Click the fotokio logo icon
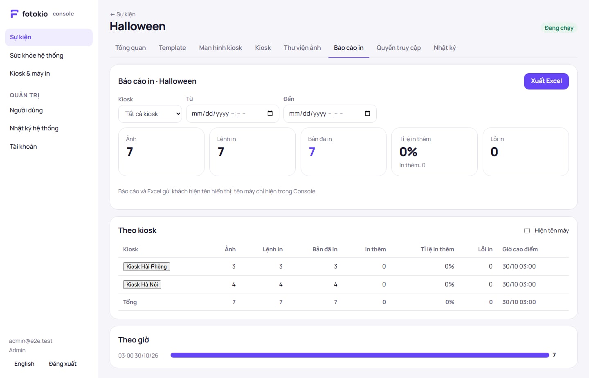Screen dimensions: 589x378 (x=14, y=14)
